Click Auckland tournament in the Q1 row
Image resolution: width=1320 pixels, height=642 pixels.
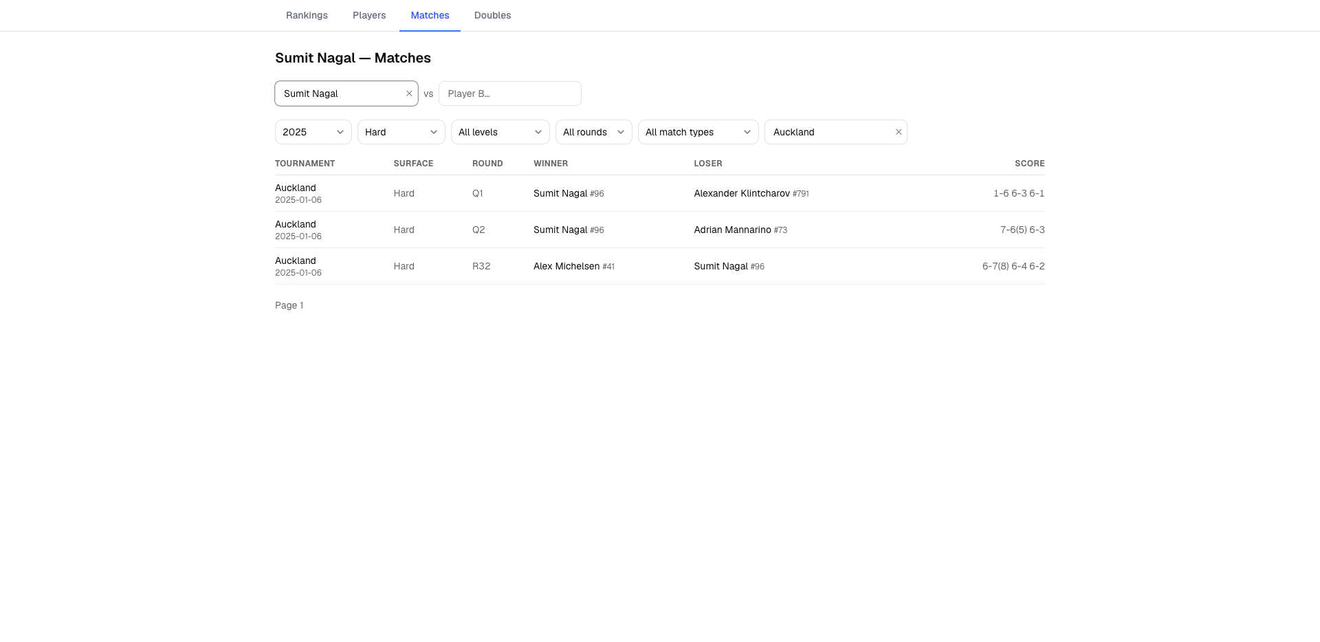(x=296, y=188)
